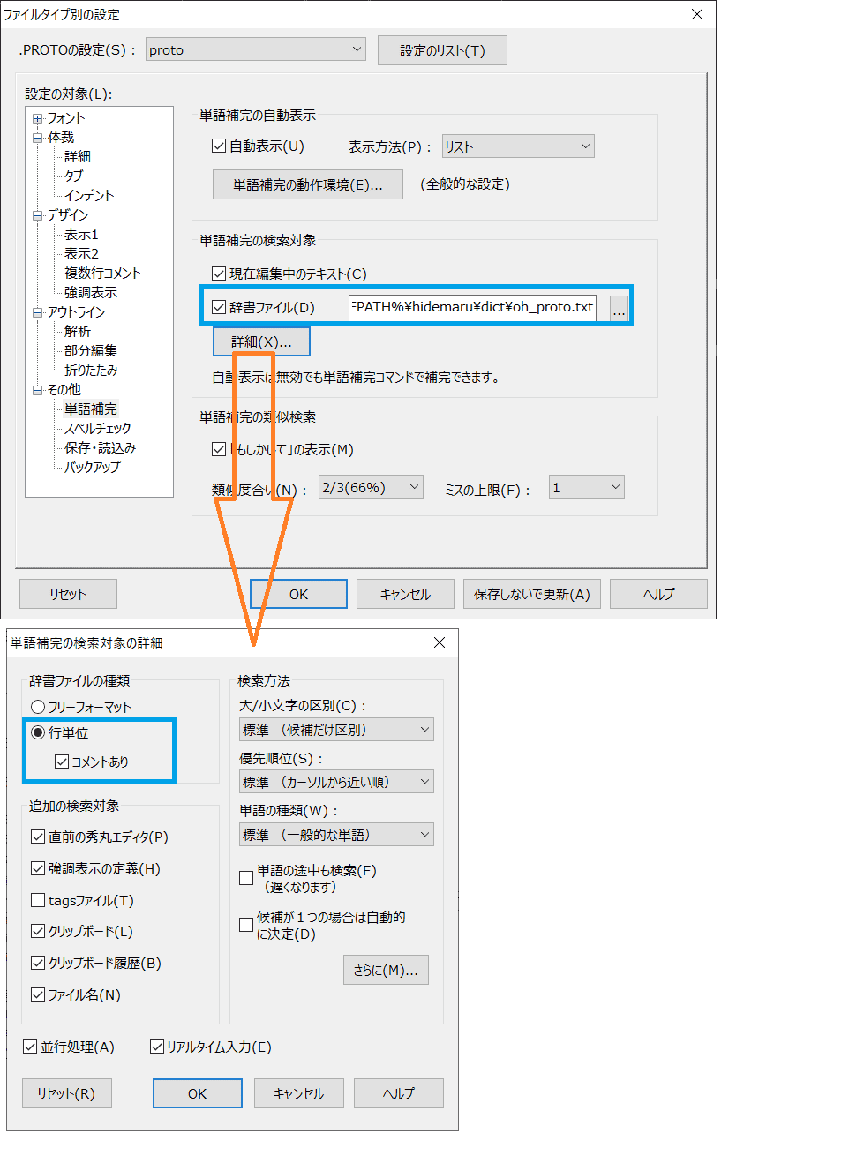Click the dictionary file browse ... button
Image resolution: width=864 pixels, height=1163 pixels.
[619, 308]
